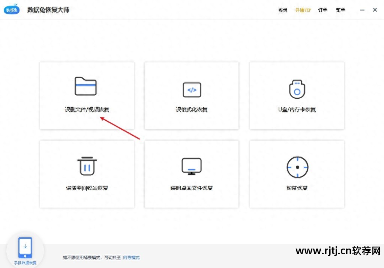The image size is (384, 268).
Task: Start 误格式化恢复 recovery mode
Action: pos(192,95)
